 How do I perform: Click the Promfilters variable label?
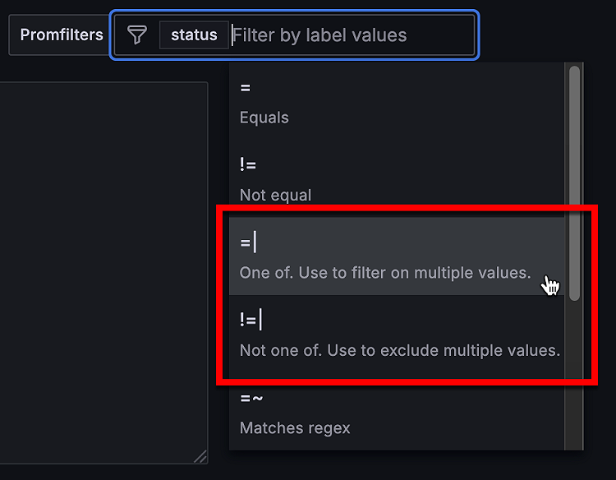pos(62,35)
